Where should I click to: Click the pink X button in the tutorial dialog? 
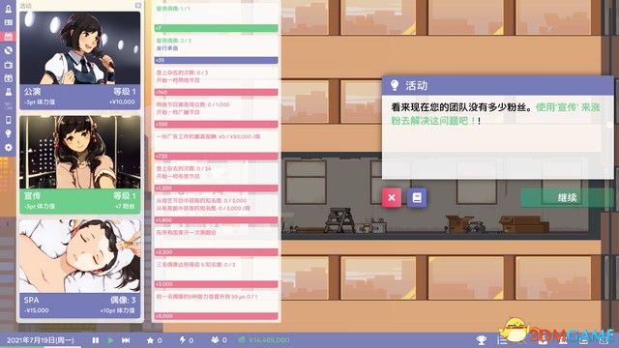391,197
